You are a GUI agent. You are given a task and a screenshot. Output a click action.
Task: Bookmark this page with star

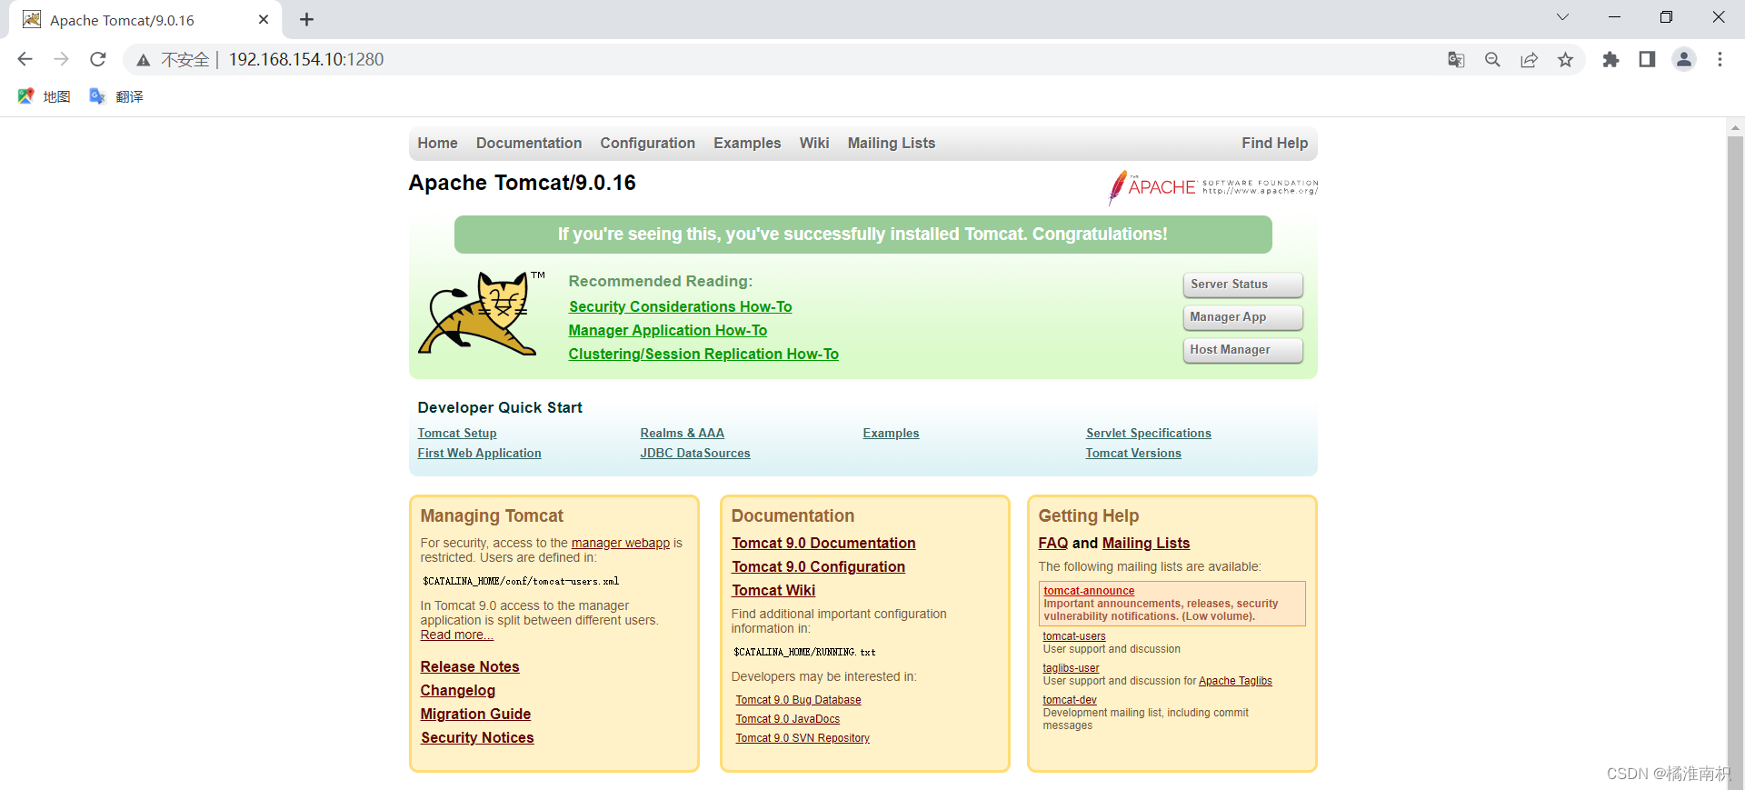(x=1565, y=59)
